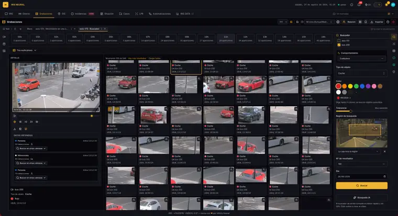Click the red power icon in toolbar
Image resolution: width=398 pixels, height=216 pixels.
point(393,22)
